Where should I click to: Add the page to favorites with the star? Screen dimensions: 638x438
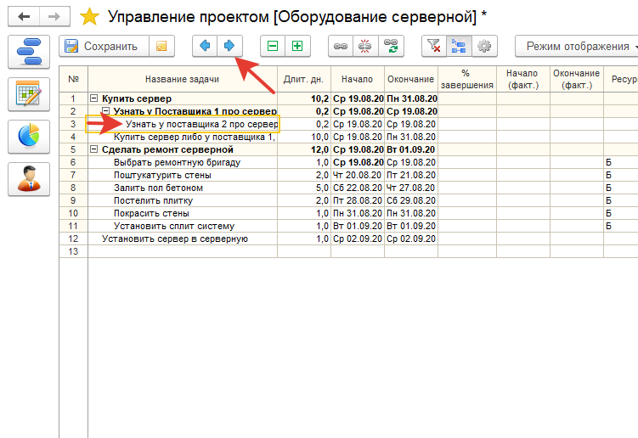(89, 17)
